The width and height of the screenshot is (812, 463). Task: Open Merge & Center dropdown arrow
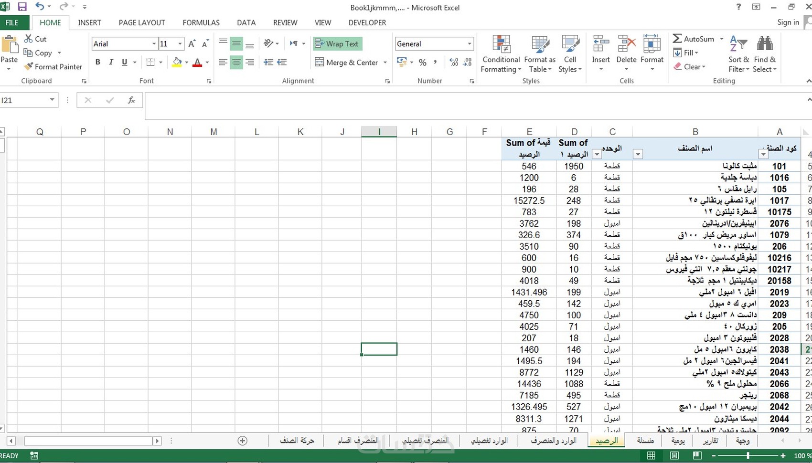click(385, 62)
